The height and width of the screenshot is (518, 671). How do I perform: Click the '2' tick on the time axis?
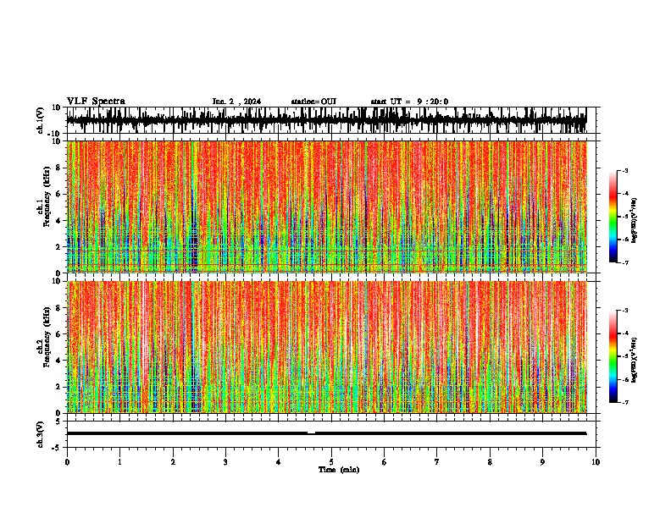[x=173, y=462]
